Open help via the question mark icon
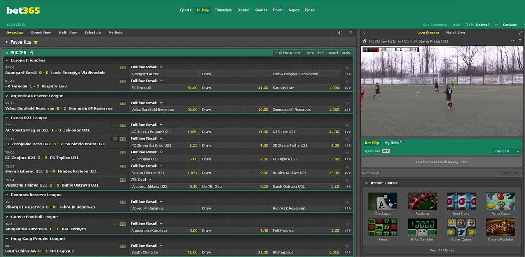The width and height of the screenshot is (525, 257). tap(351, 33)
